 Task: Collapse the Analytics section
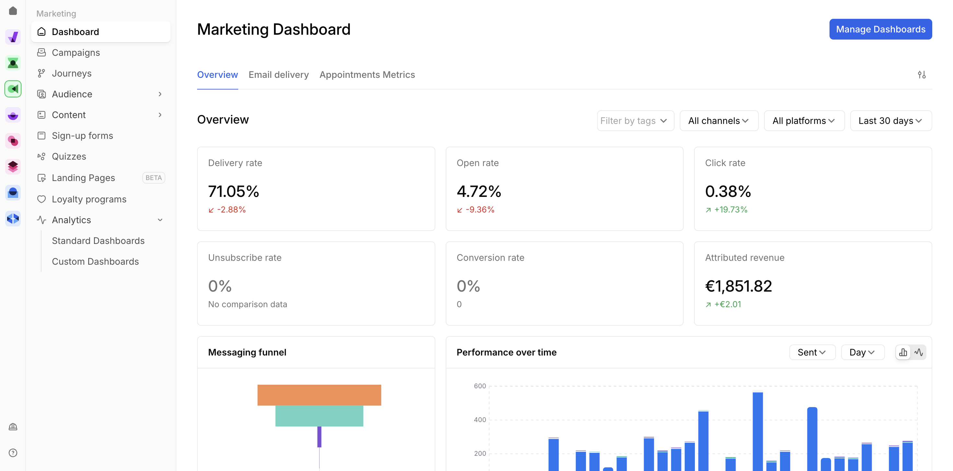pos(160,220)
